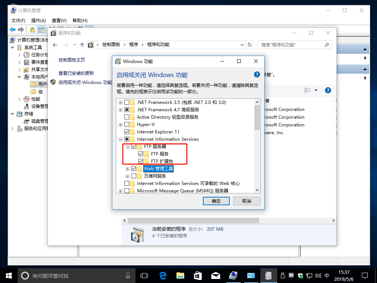Open the 查看(V) menu
This screenshot has height=283, width=377.
[x=59, y=21]
